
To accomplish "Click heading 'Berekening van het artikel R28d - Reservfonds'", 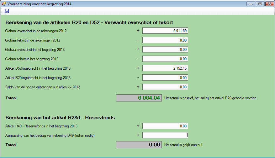I will pos(60,118).
